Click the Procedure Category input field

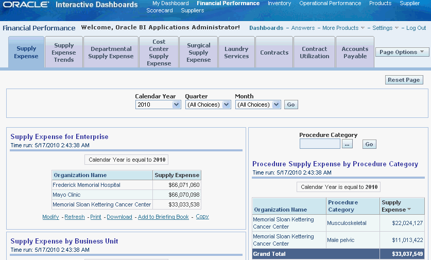point(320,144)
